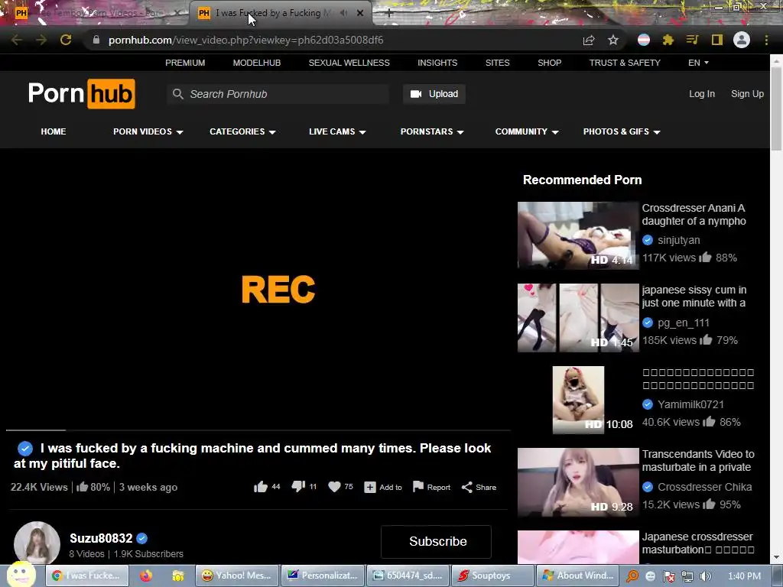Click the browser forward arrow
783x587 pixels.
click(41, 41)
